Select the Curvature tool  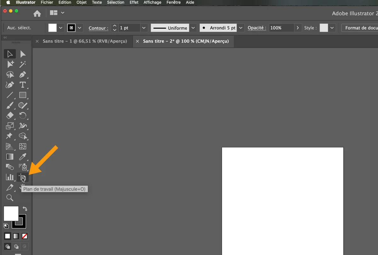tap(10, 85)
